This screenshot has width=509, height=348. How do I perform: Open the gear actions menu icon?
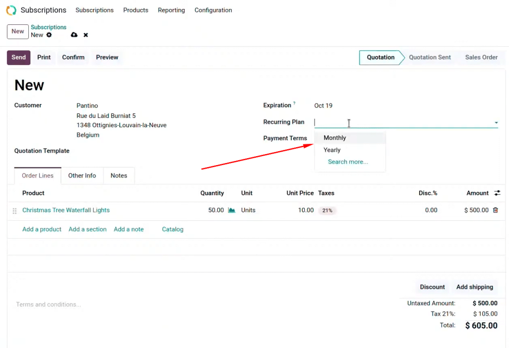tap(49, 35)
